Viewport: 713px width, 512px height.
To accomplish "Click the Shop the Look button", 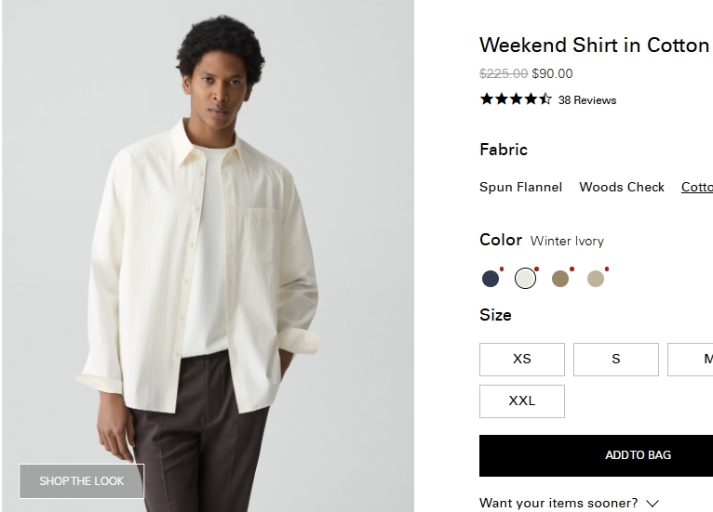I will point(82,481).
